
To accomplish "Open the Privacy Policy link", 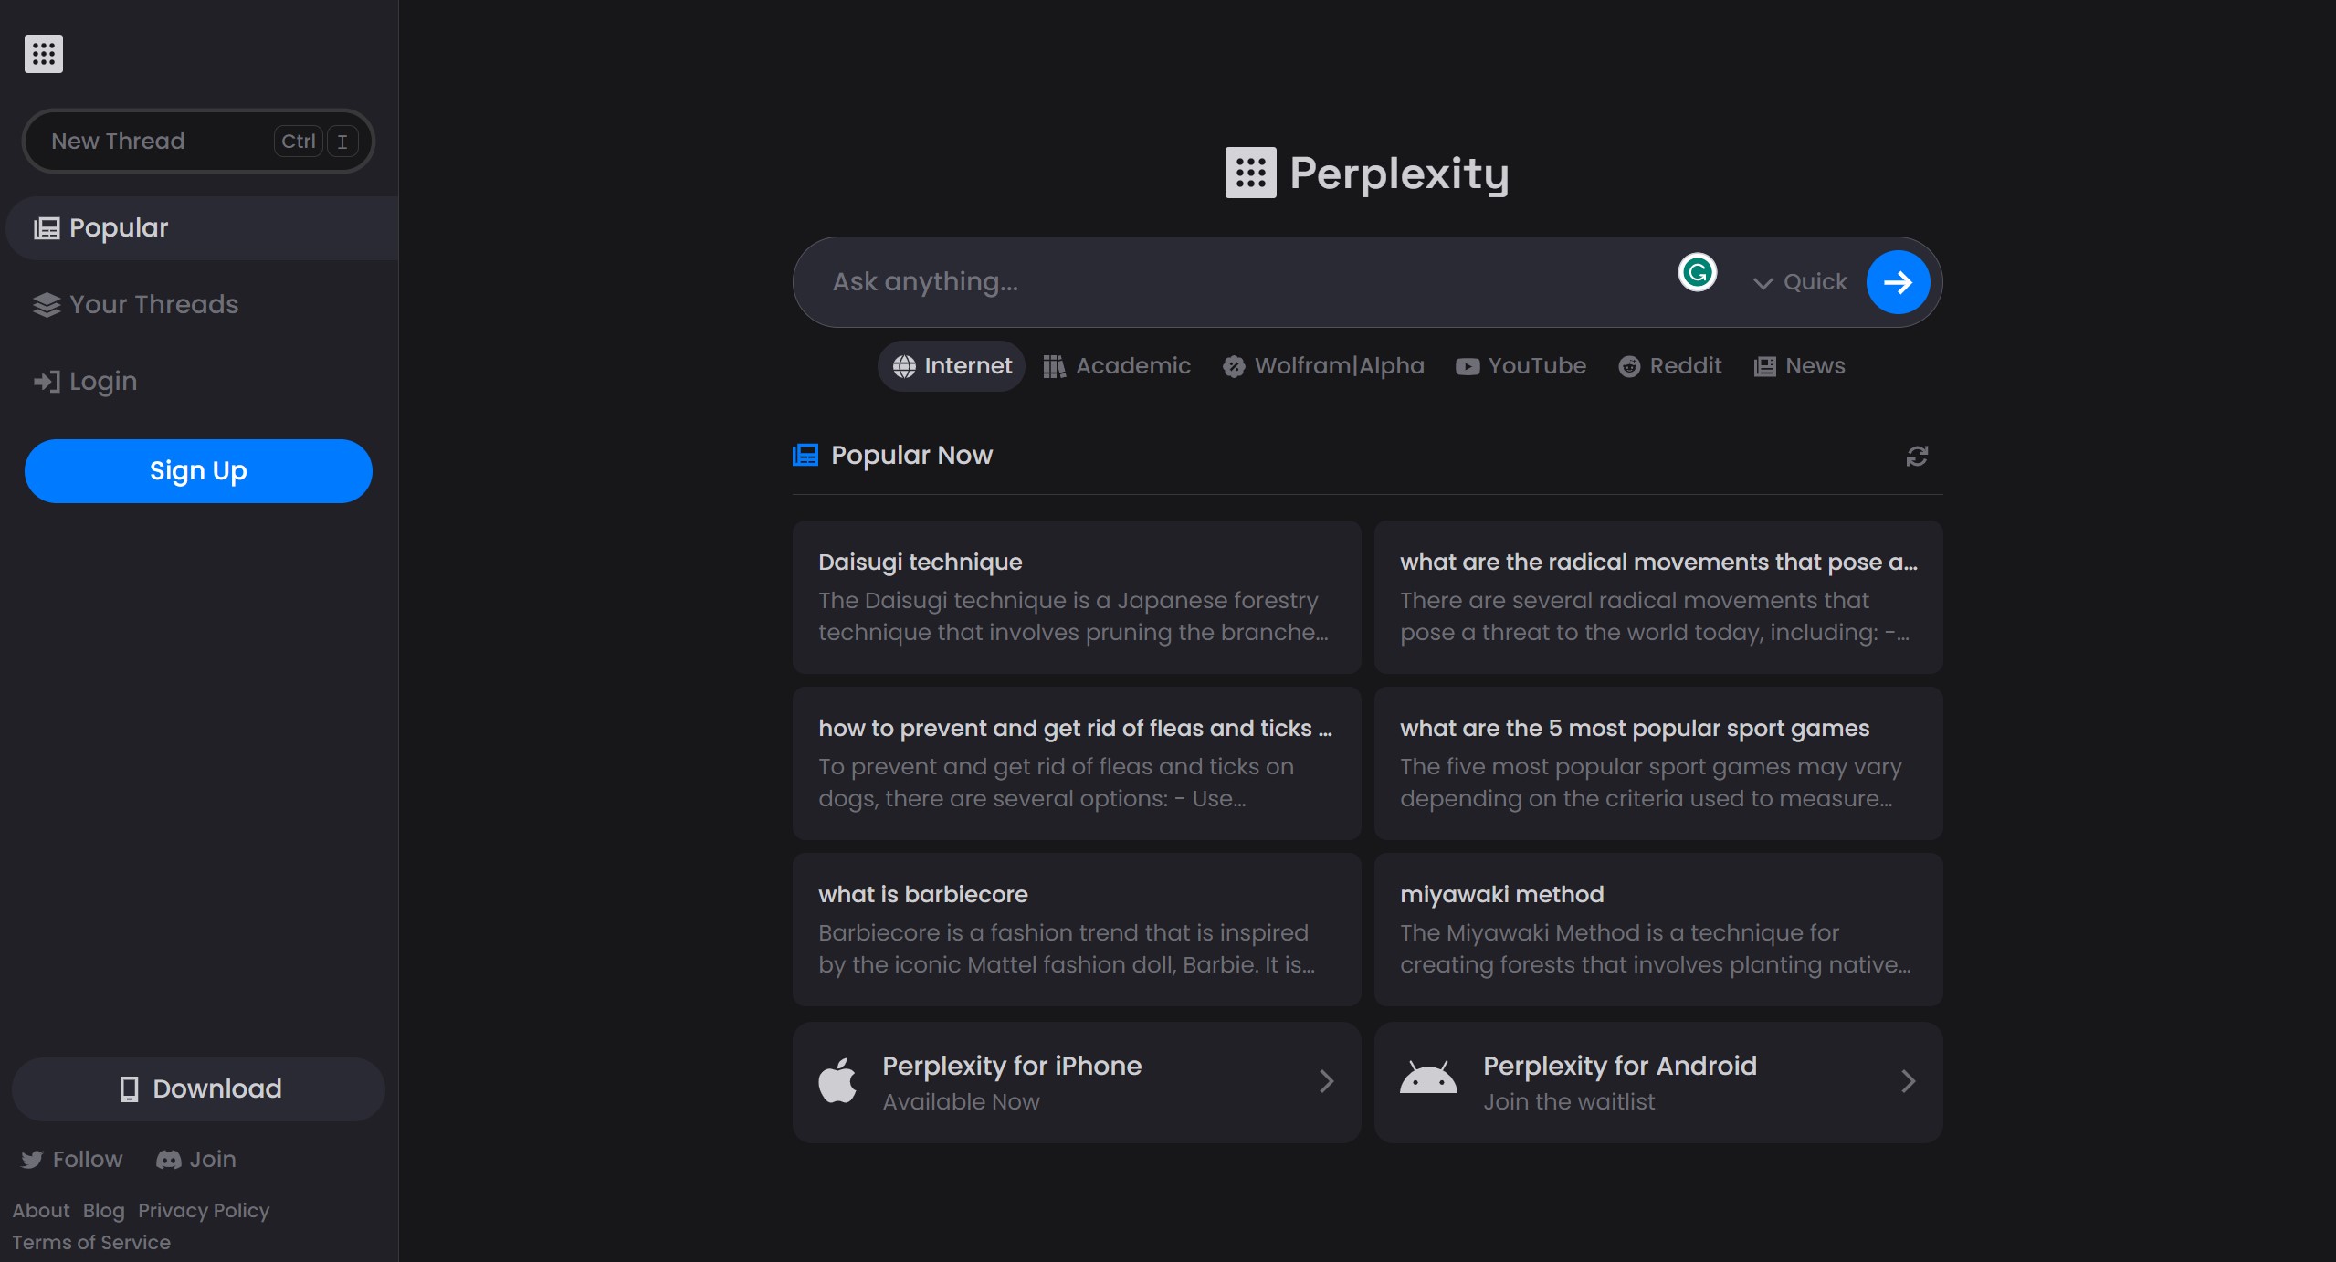I will pyautogui.click(x=204, y=1209).
